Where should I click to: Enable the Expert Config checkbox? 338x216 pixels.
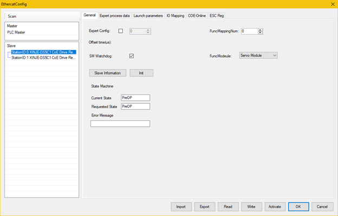[120, 31]
